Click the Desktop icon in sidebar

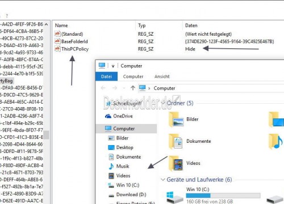(111, 147)
